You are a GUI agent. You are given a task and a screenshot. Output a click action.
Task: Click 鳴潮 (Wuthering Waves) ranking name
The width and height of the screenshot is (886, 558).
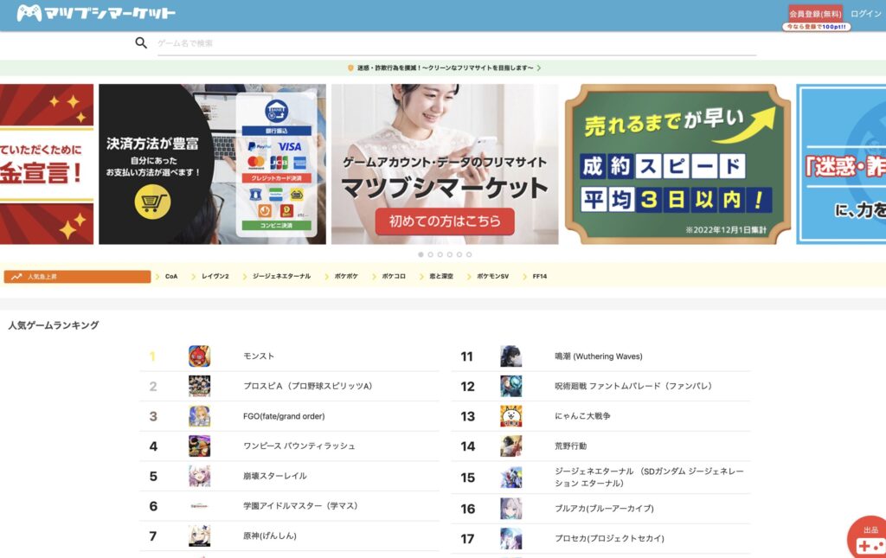click(x=599, y=356)
